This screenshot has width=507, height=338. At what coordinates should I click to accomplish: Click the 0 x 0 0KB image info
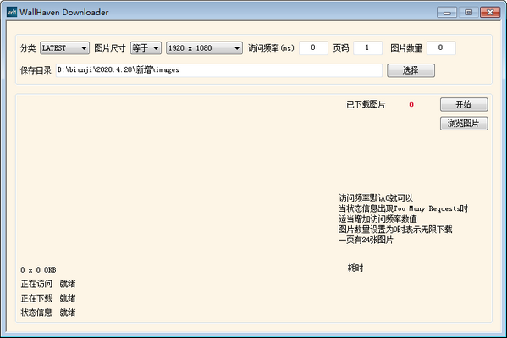pos(38,270)
